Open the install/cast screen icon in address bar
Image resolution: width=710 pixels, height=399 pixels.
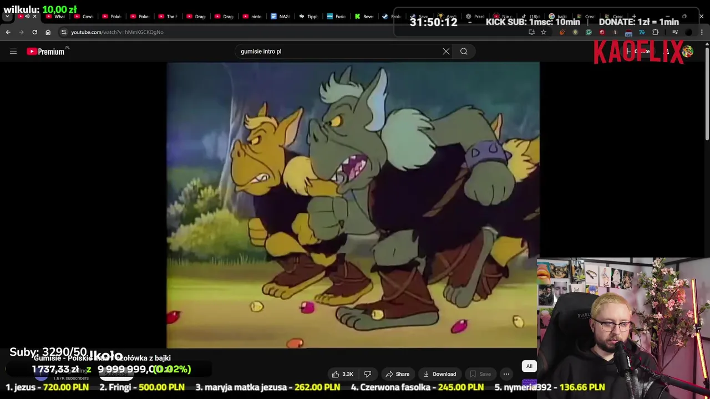(531, 32)
